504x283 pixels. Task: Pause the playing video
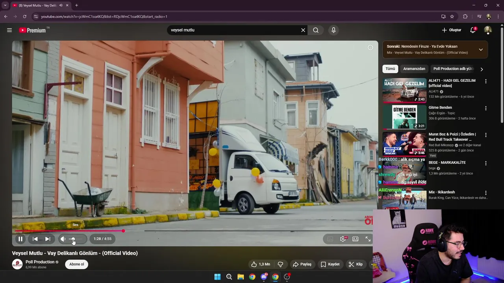pyautogui.click(x=20, y=239)
